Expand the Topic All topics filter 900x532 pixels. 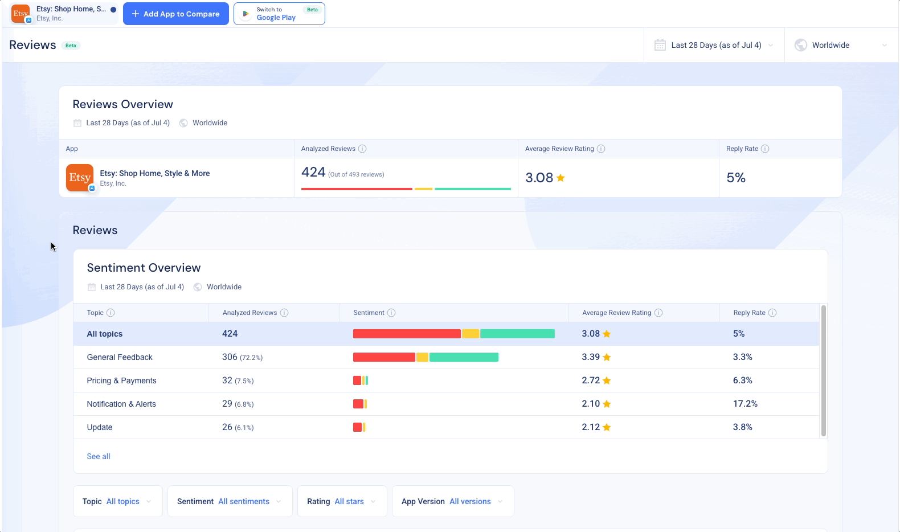[118, 501]
